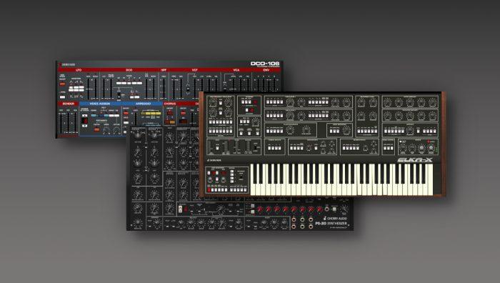Click the red LED digit display in Voice Assign
500x283 pixels.
coord(84,121)
